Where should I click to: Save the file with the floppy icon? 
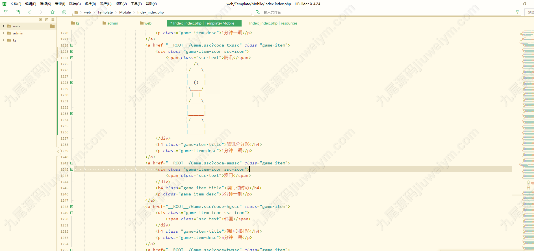[18, 12]
